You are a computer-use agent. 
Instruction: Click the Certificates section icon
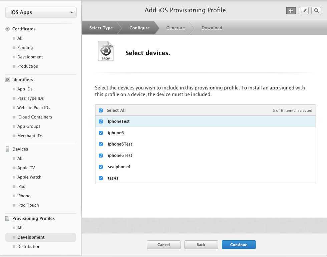pyautogui.click(x=7, y=29)
